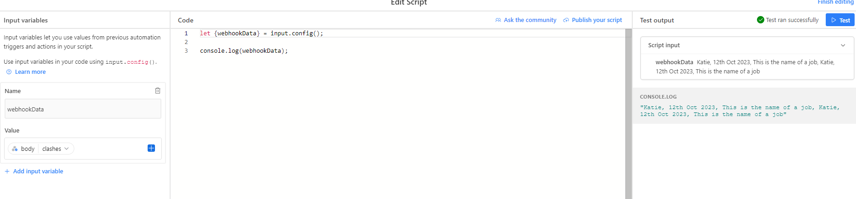Click the CONSOLE.LOG heading
The image size is (856, 199).
(x=658, y=97)
